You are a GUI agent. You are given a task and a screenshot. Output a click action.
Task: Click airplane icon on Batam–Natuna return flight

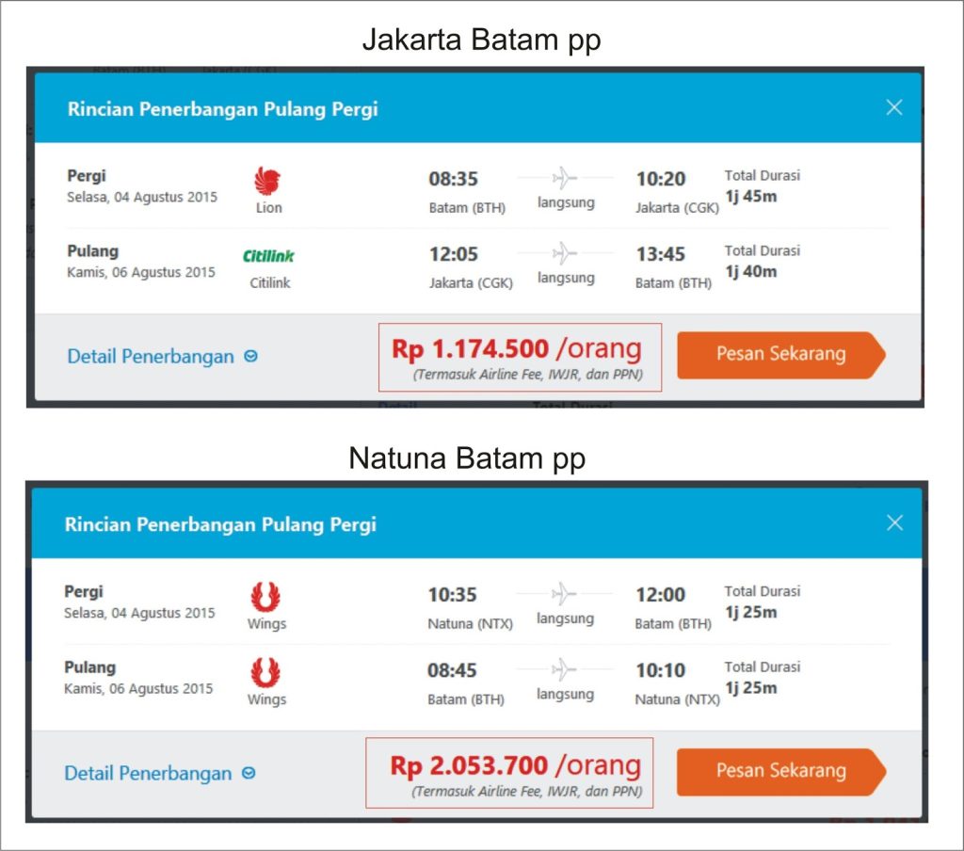click(564, 668)
